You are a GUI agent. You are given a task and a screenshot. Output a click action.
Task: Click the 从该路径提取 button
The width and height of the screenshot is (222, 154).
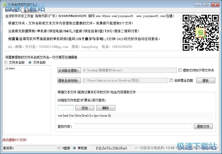(x=69, y=70)
